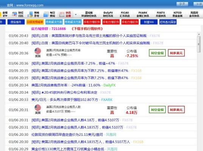
Task: Open 20:35 news ending 前值下跌47%
Action: point(80,78)
